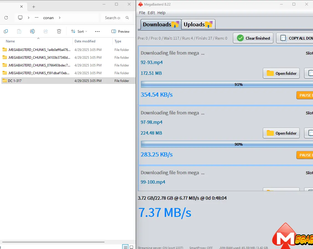The width and height of the screenshot is (313, 249).
Task: Add a new File Explorer tab
Action: point(34,7)
